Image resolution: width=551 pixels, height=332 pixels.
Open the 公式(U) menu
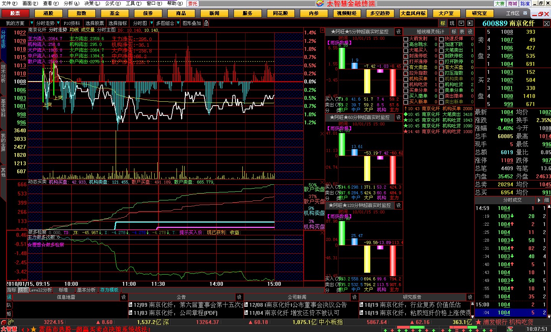(x=113, y=3)
